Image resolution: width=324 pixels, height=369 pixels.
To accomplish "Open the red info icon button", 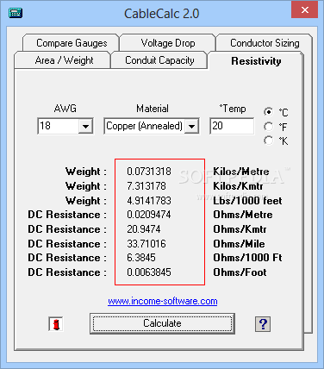I will 56,324.
